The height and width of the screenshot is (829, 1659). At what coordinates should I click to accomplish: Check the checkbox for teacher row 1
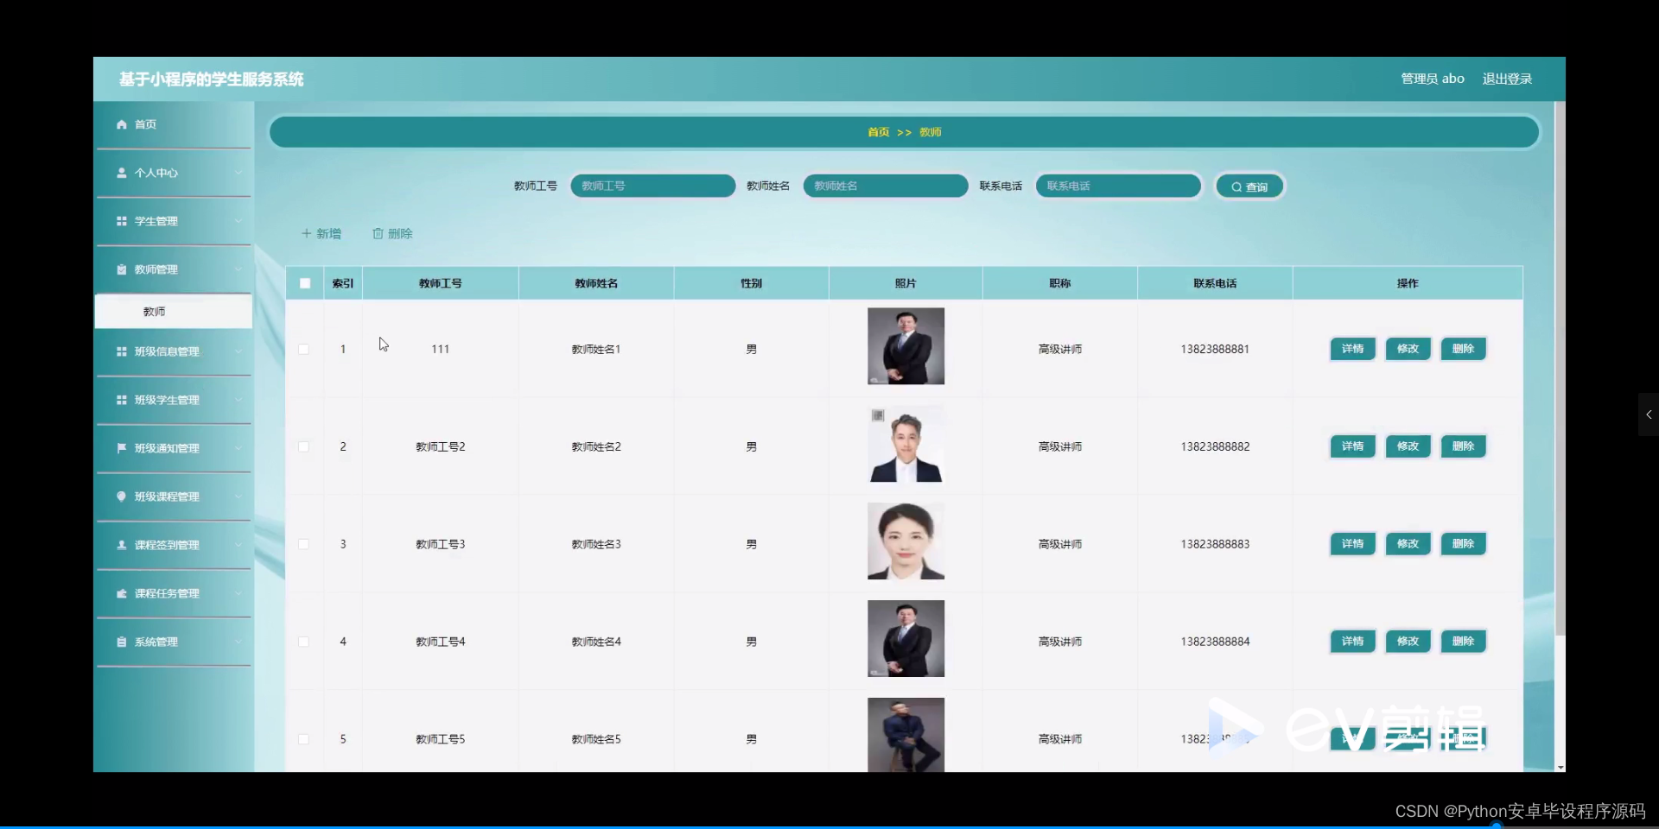tap(304, 349)
